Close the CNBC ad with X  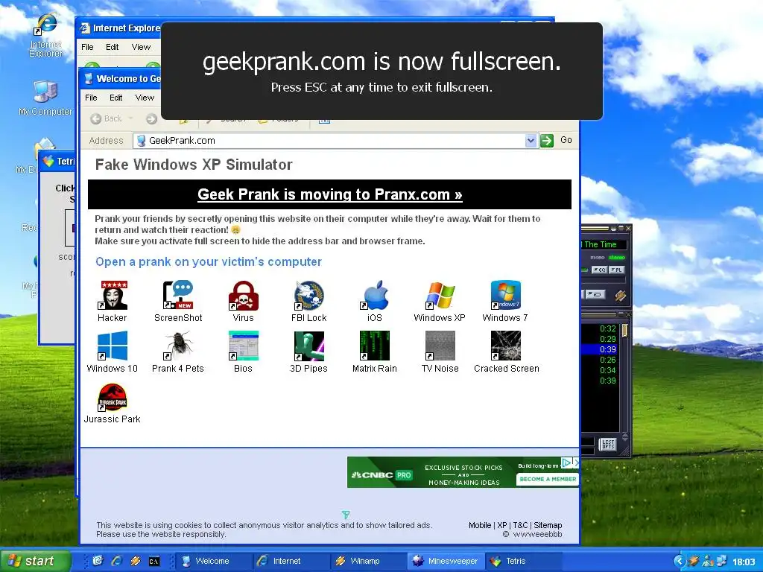(x=576, y=462)
